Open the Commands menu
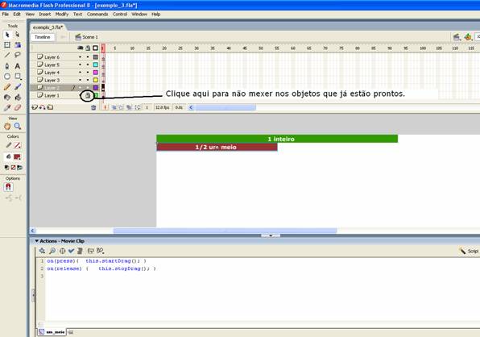 pos(97,14)
